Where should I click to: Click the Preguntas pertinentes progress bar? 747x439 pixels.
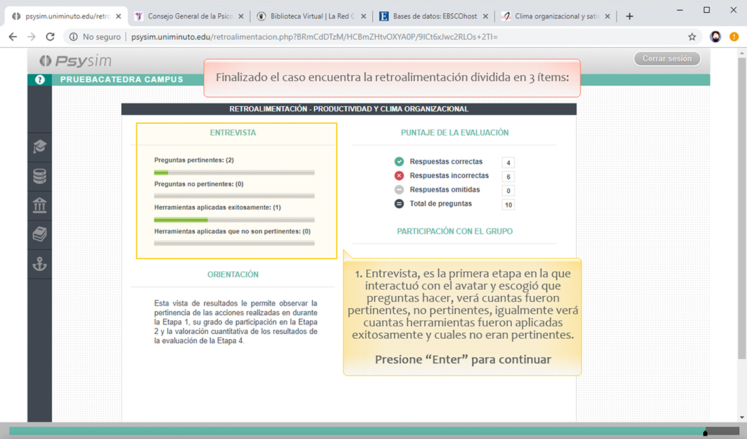pos(234,172)
